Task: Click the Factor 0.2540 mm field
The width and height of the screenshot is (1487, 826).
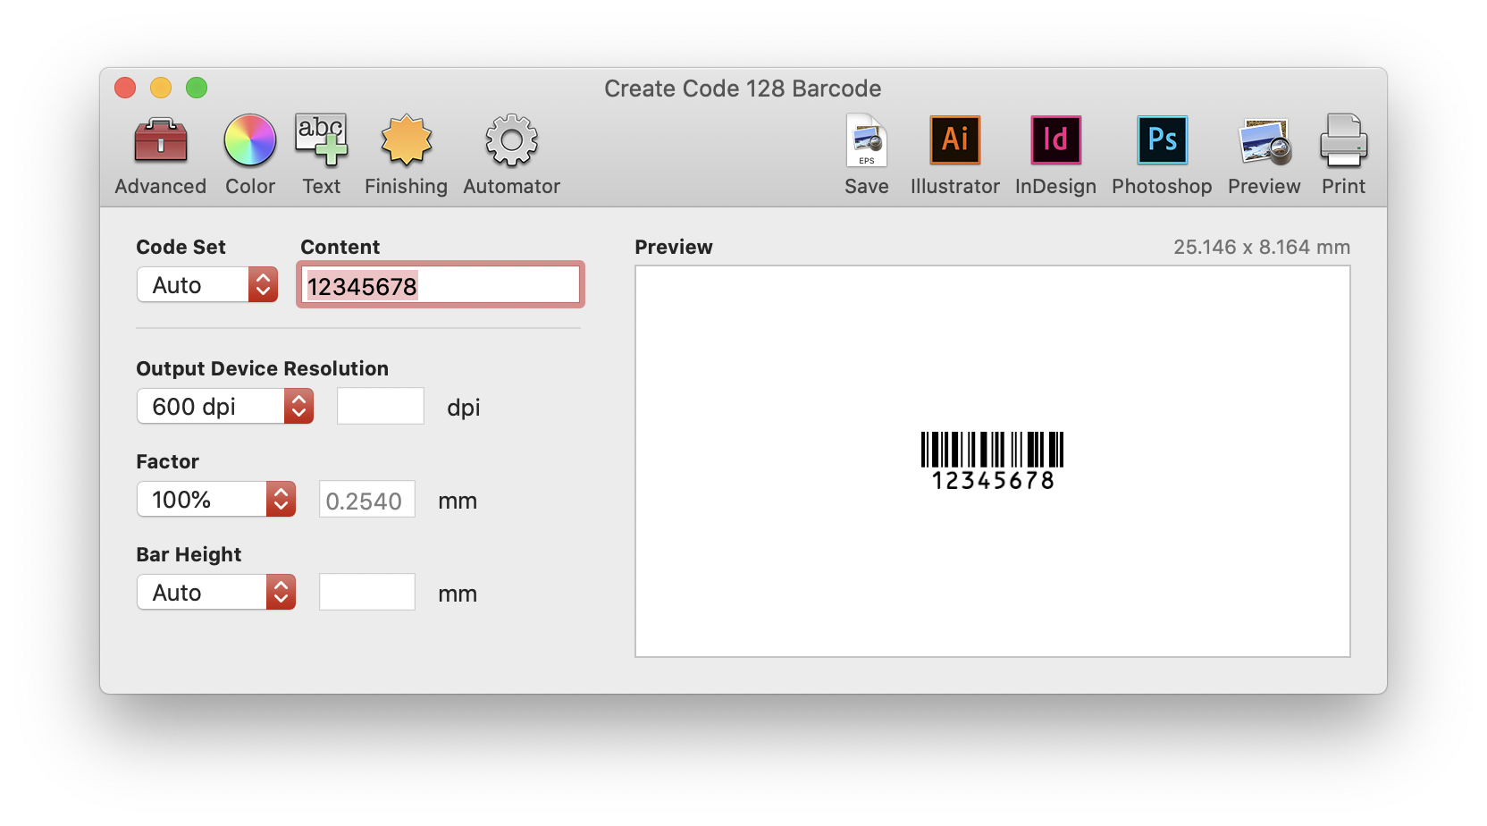Action: pos(367,500)
